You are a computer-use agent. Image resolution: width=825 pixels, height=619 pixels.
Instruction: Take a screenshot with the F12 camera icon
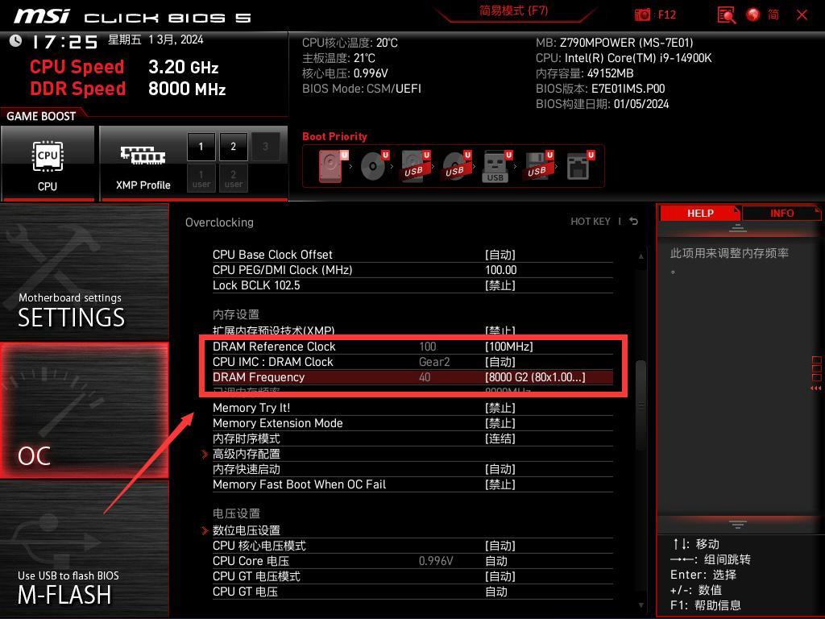point(642,15)
